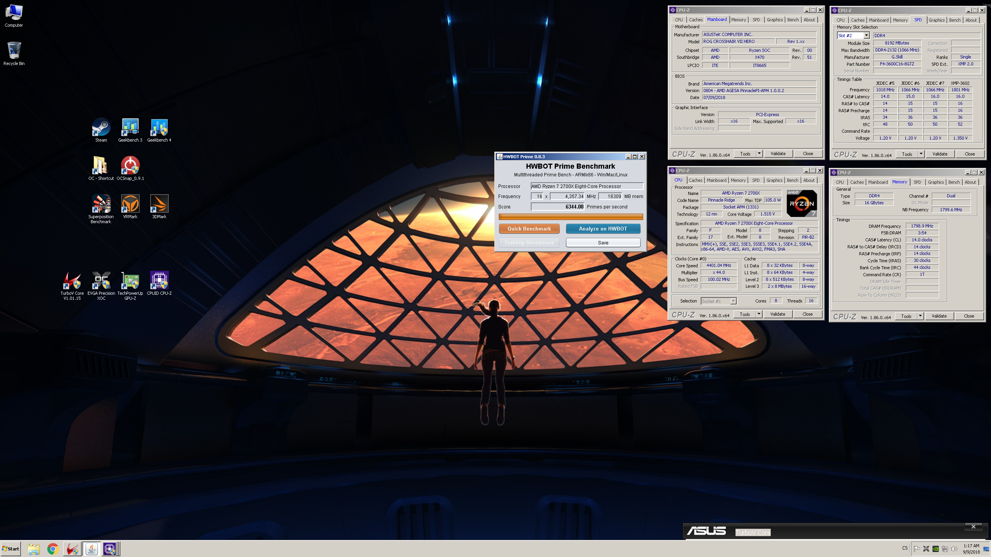The width and height of the screenshot is (991, 557).
Task: Select Graphics tab in SPD CPU-Z window
Action: pos(936,20)
